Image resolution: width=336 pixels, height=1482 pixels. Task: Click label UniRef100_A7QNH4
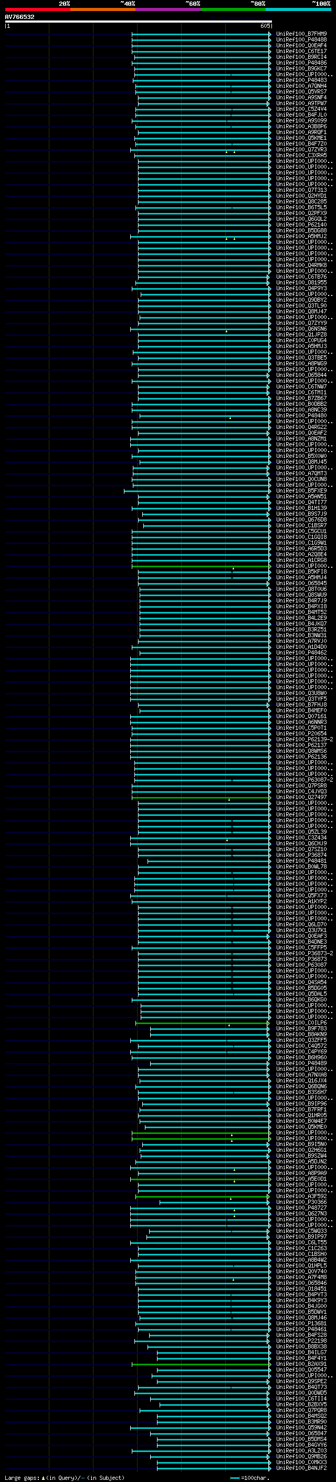tap(301, 86)
